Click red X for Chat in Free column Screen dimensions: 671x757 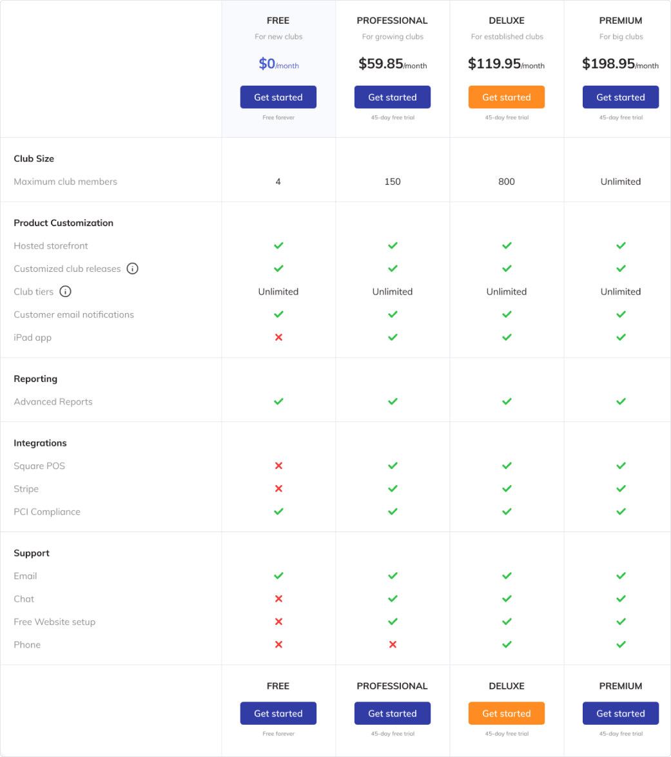click(x=278, y=599)
